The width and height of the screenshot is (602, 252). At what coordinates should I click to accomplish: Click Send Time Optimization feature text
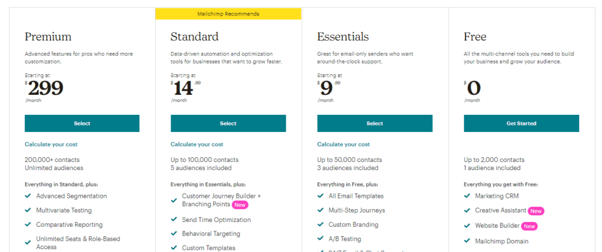pos(216,220)
